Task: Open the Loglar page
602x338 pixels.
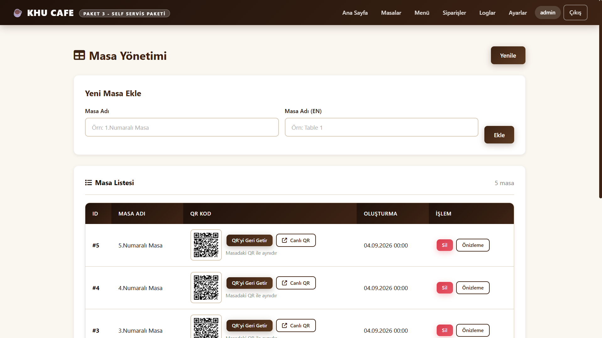Action: coord(487,13)
